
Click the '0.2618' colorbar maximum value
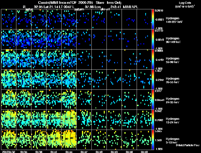pyautogui.click(x=159, y=11)
